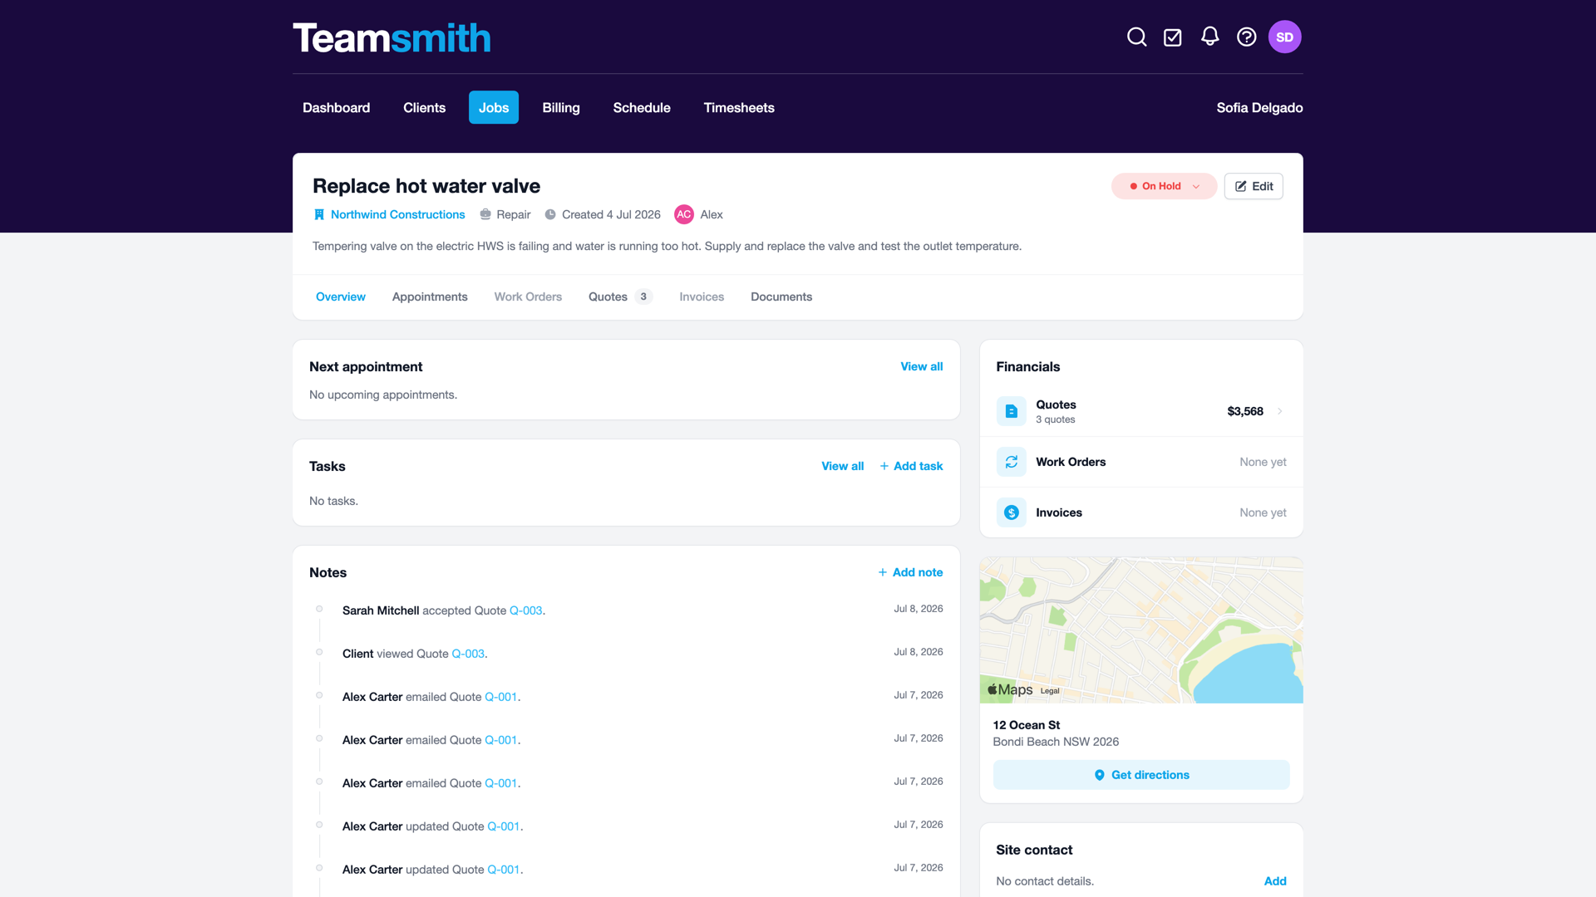Screen dimensions: 1596x897
Task: Open the help question mark icon
Action: tap(1246, 37)
